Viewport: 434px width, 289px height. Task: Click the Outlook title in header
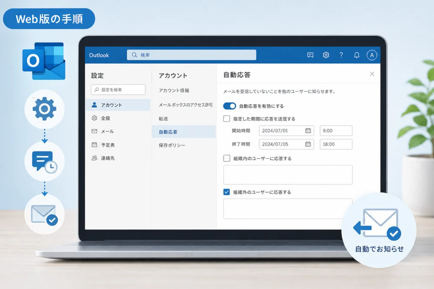click(99, 55)
